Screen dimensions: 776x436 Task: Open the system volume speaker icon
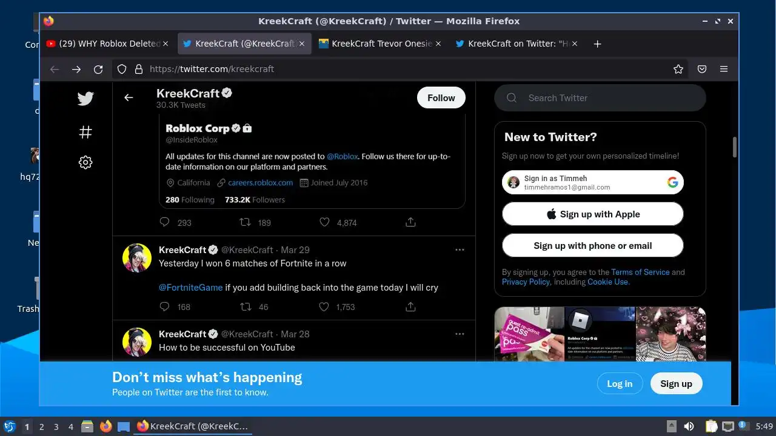click(x=689, y=426)
